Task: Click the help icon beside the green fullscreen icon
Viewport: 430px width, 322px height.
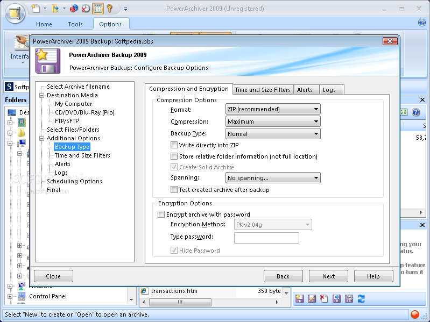Action: 416,112
